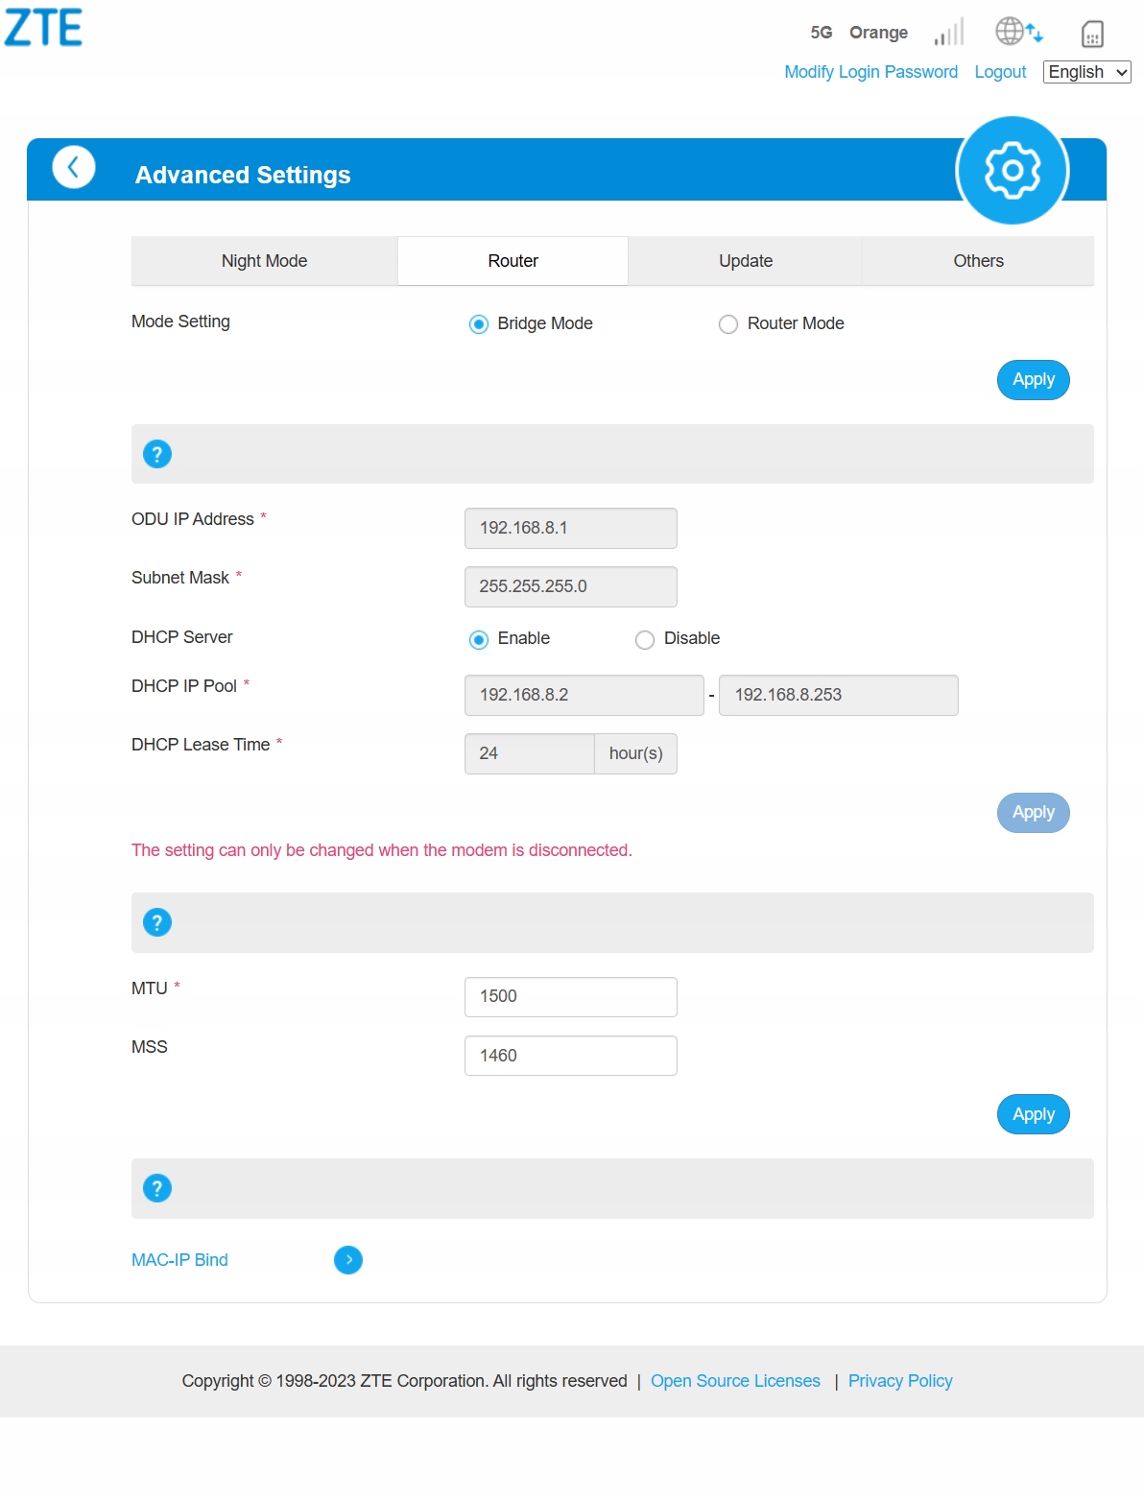The width and height of the screenshot is (1144, 1500).
Task: Open the Open Source Licenses link
Action: pyautogui.click(x=735, y=1381)
